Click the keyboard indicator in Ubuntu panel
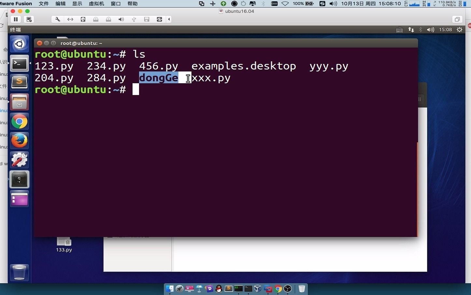 399,30
